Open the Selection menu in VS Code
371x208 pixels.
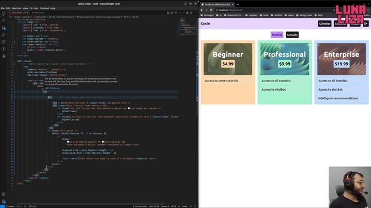16,8
